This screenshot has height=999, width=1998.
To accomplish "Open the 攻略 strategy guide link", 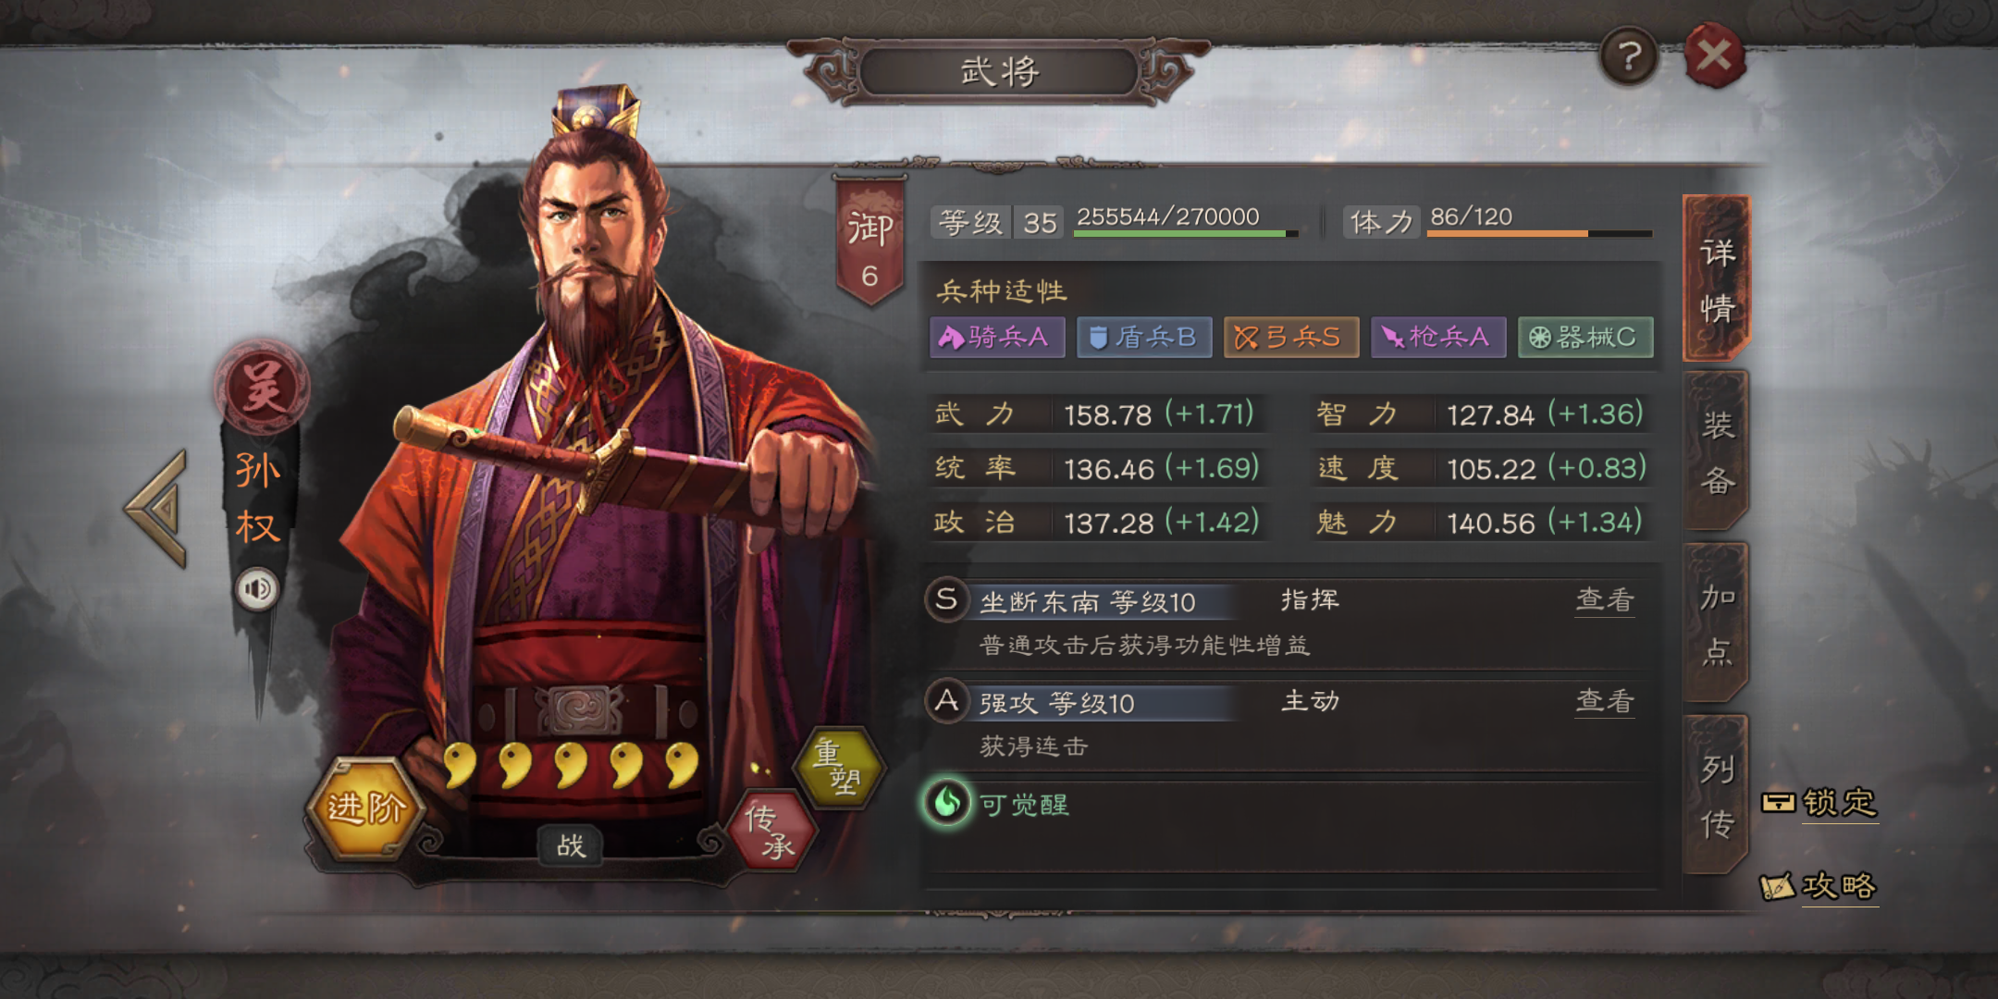I will pos(1819,886).
